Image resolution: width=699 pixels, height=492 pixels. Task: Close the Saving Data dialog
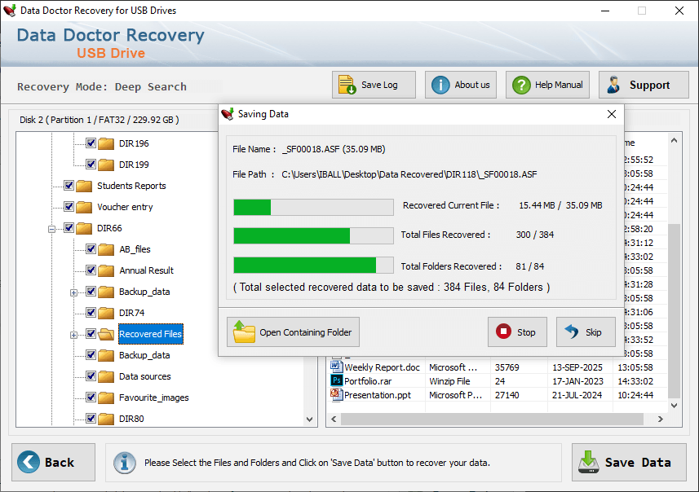(612, 114)
